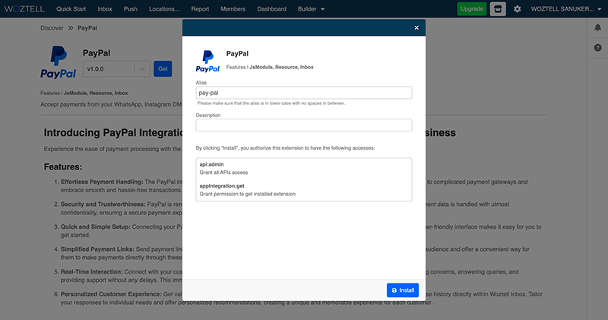Screen dimensions: 608x320
Task: Open the Quick Start menu
Action: coord(71,9)
